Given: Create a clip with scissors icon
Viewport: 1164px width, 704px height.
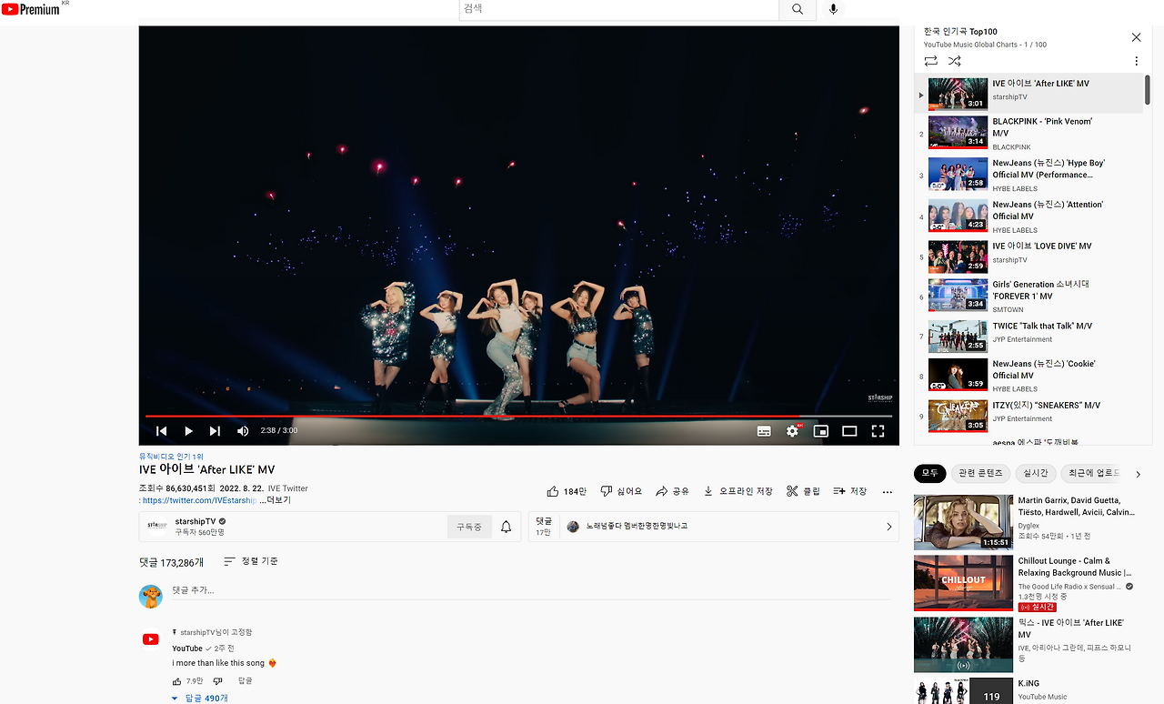Looking at the screenshot, I should [803, 491].
